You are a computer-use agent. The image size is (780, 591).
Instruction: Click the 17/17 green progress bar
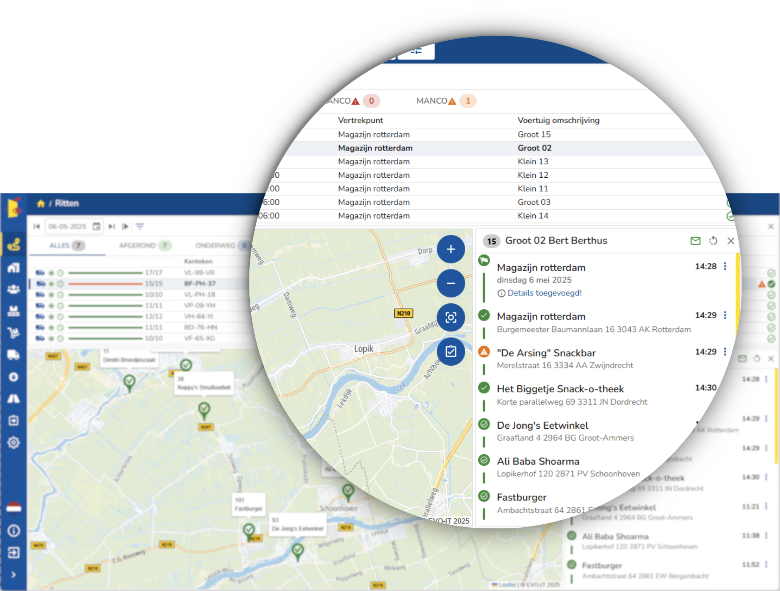pyautogui.click(x=105, y=273)
